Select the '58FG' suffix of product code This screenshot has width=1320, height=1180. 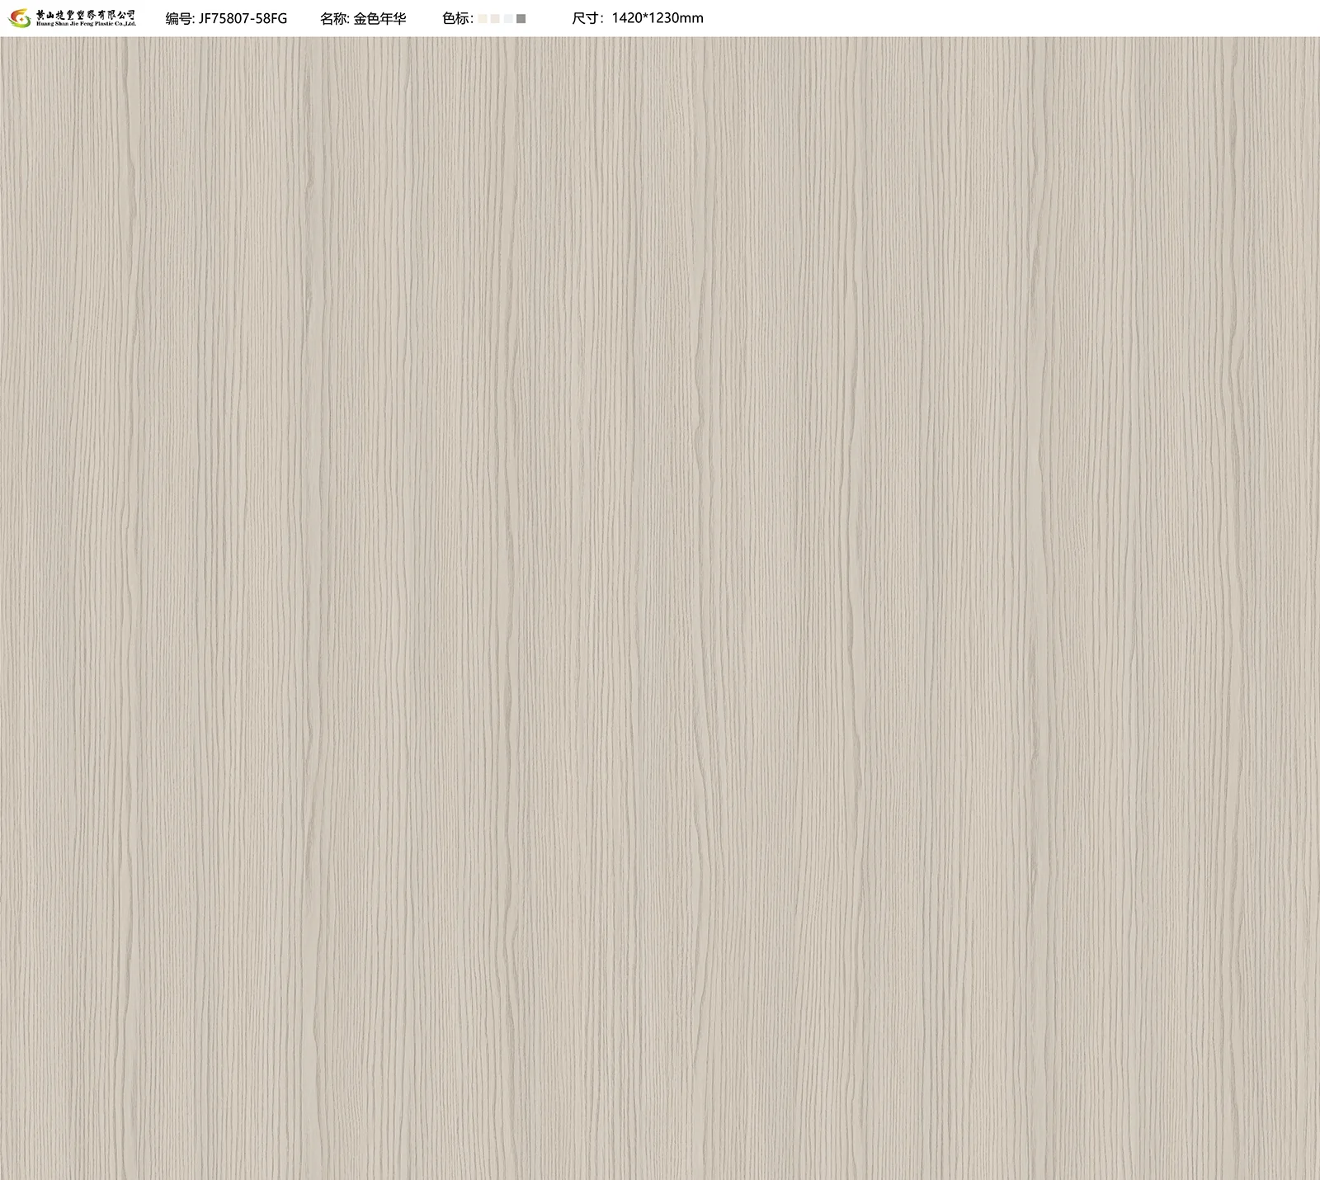coord(273,18)
